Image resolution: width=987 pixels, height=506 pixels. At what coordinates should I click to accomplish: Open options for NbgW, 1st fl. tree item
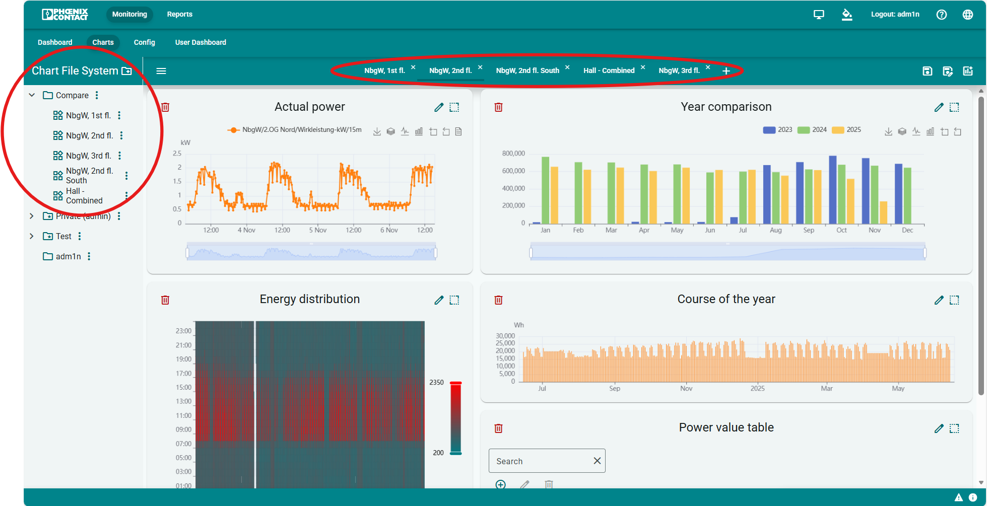point(119,115)
